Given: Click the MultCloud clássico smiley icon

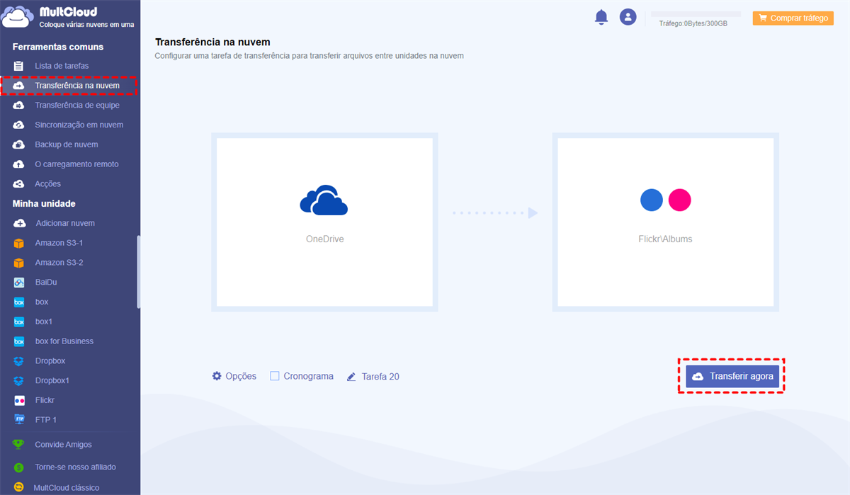Looking at the screenshot, I should pyautogui.click(x=19, y=487).
